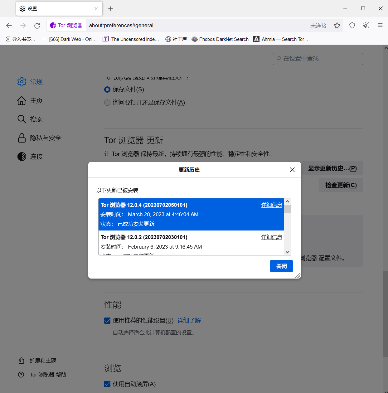The image size is (388, 393).
Task: Select the 保存文件(S) radio button
Action: pos(107,90)
